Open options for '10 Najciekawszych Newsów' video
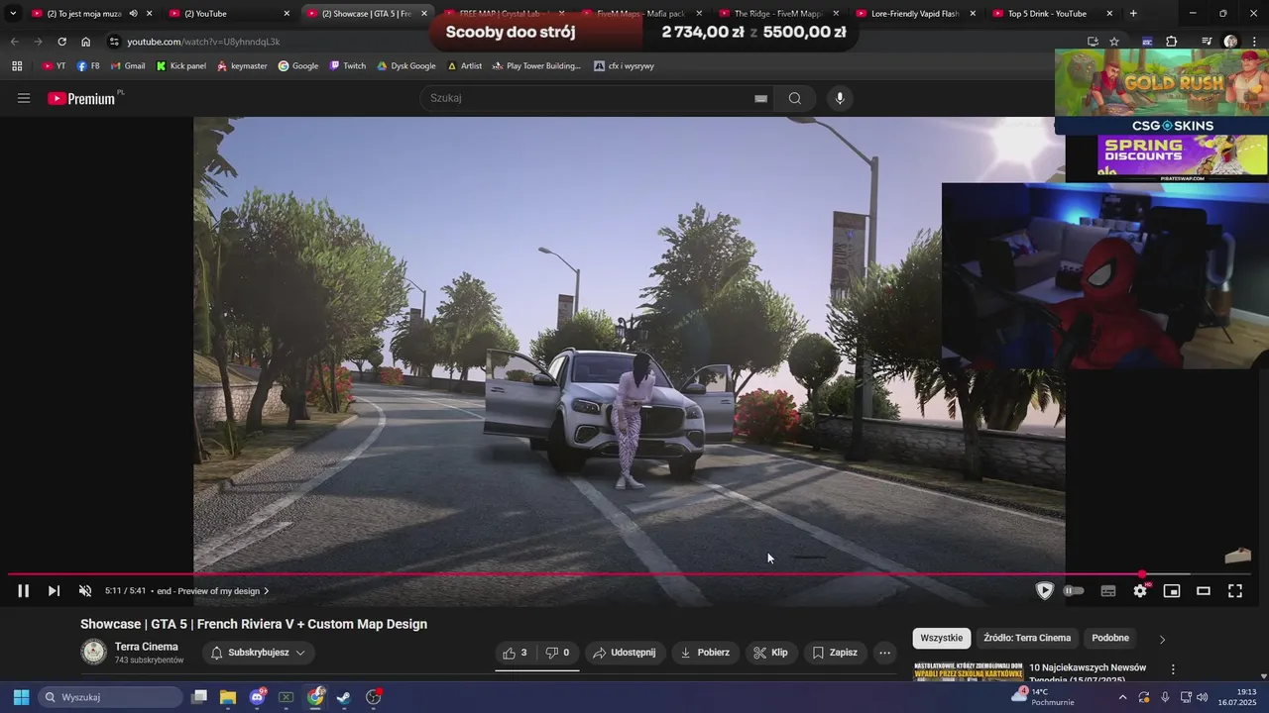The width and height of the screenshot is (1269, 713). point(1173,669)
